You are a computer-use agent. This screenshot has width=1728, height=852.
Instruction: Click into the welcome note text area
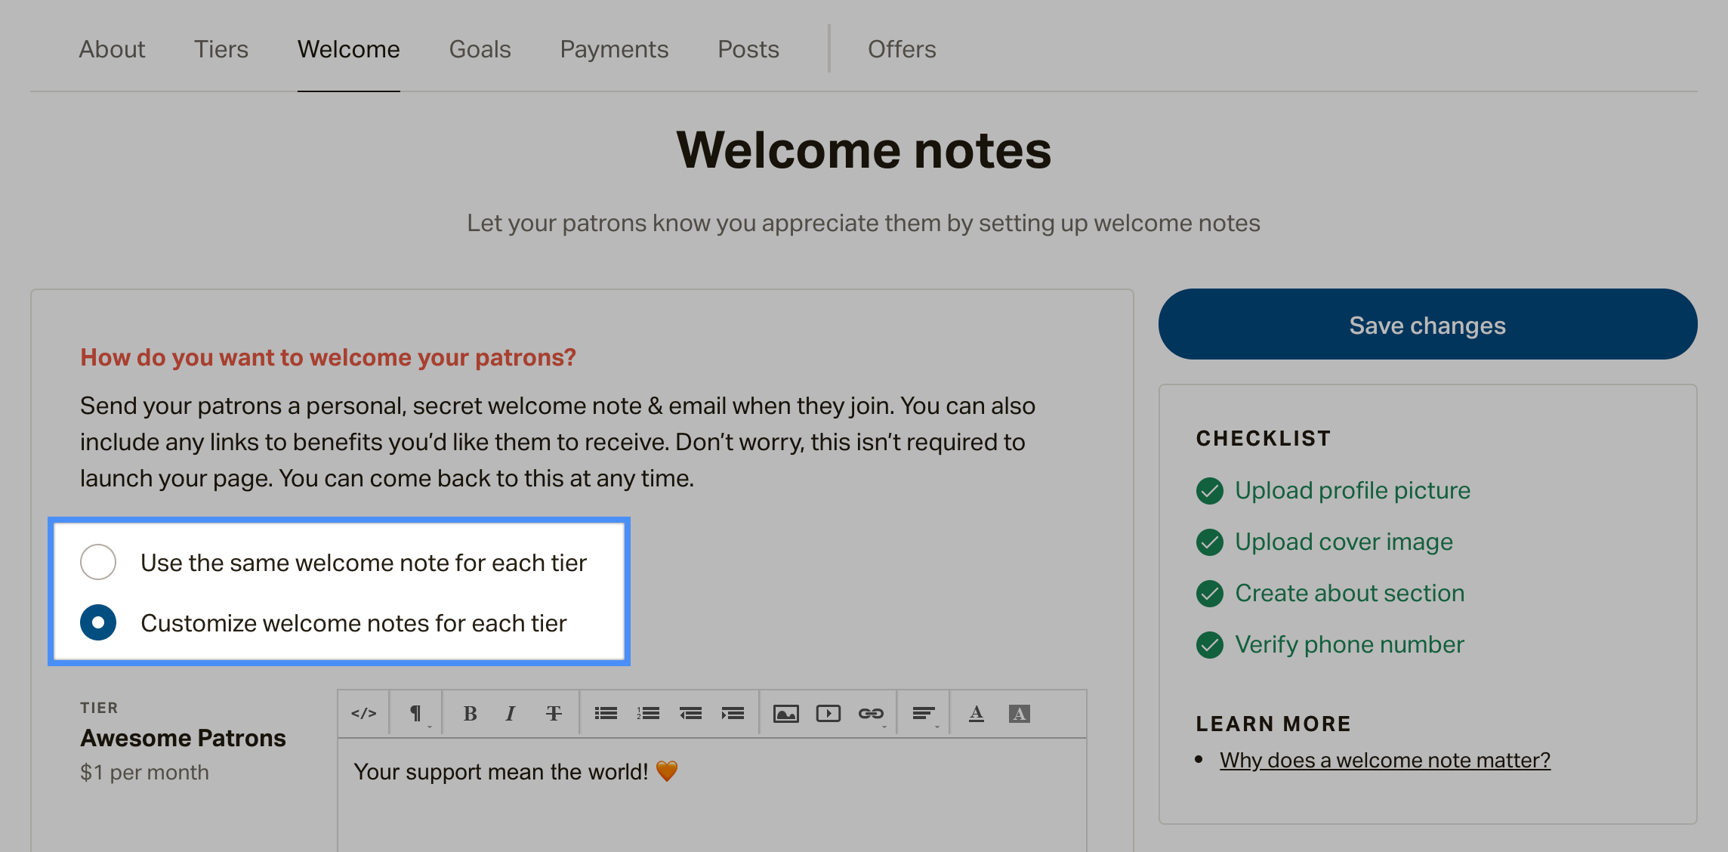(x=712, y=795)
